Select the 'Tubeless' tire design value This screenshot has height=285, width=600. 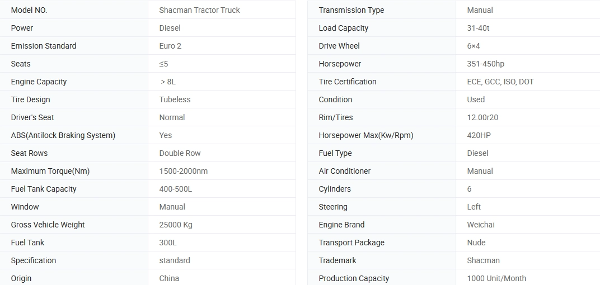click(x=175, y=99)
